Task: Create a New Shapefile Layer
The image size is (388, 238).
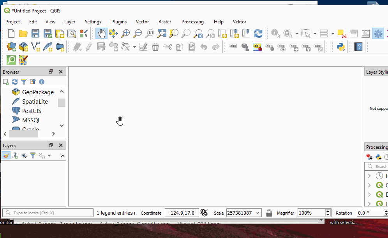Action: (x=35, y=46)
